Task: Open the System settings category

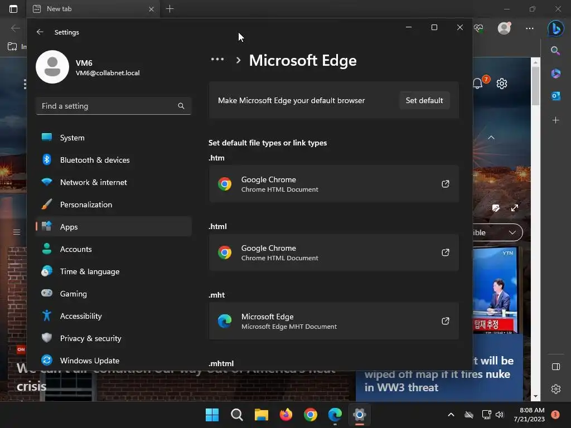Action: click(113, 138)
